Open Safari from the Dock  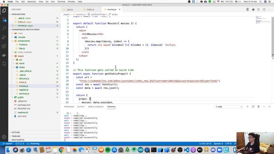(29, 150)
